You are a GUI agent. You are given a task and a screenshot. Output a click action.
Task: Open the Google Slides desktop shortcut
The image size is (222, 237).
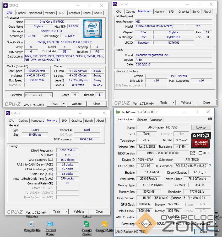pyautogui.click(x=105, y=224)
